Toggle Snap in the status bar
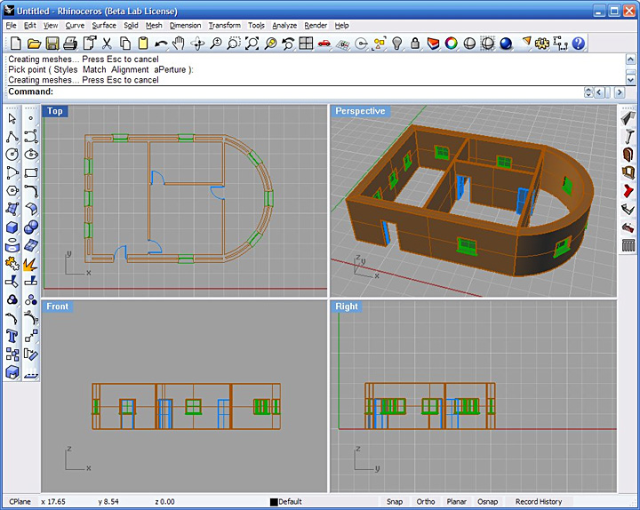Viewport: 640px width, 510px height. click(394, 501)
